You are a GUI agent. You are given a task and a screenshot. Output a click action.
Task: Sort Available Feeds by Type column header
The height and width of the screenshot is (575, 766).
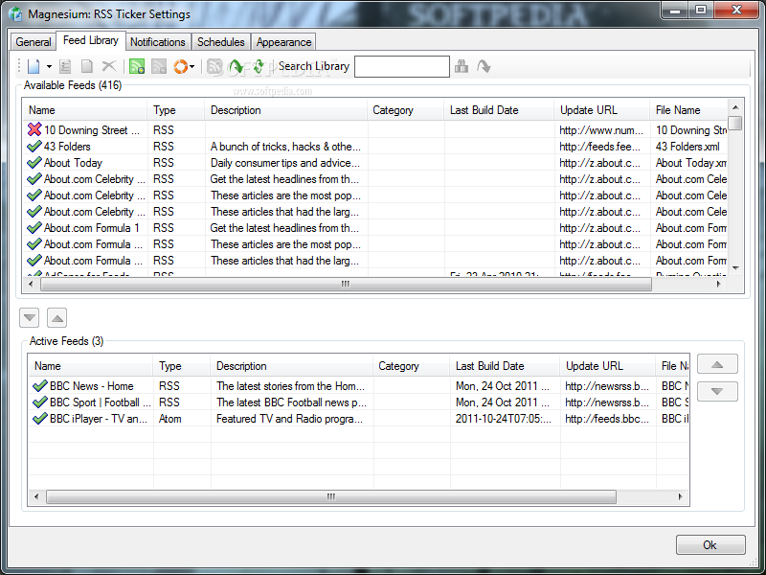[x=176, y=110]
